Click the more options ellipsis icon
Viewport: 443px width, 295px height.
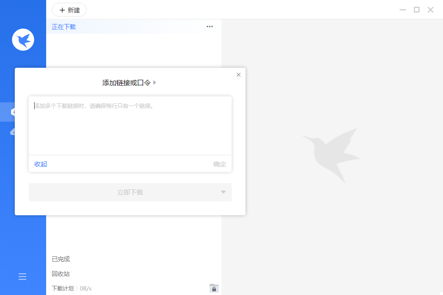pyautogui.click(x=210, y=26)
